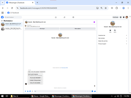The width and height of the screenshot is (131, 98).
Task: Click the GIF icon in composer
Action: point(32,91)
